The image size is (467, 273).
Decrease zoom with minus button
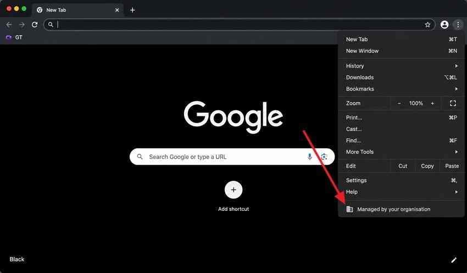tap(399, 103)
